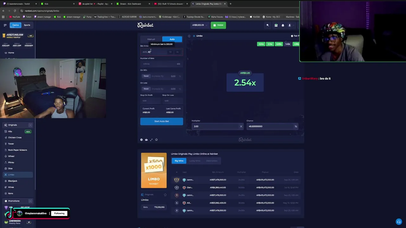
Task: Toggle On Loss Reset option
Action: (146, 89)
